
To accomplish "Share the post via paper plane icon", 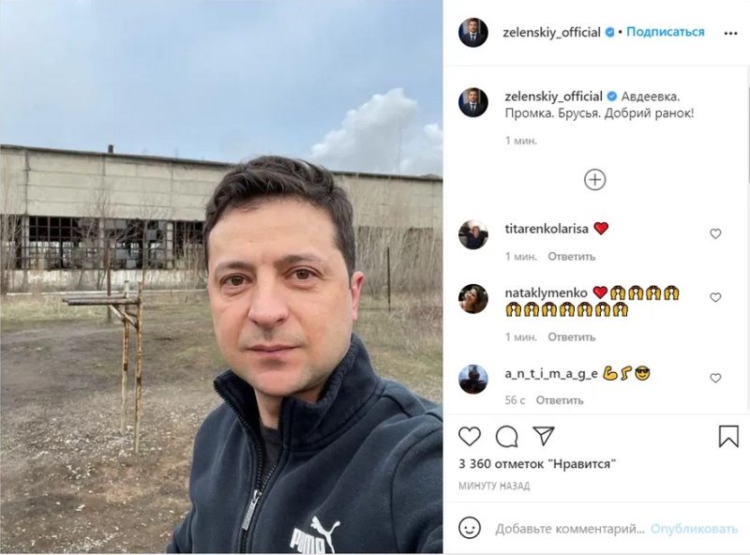I will (x=544, y=436).
